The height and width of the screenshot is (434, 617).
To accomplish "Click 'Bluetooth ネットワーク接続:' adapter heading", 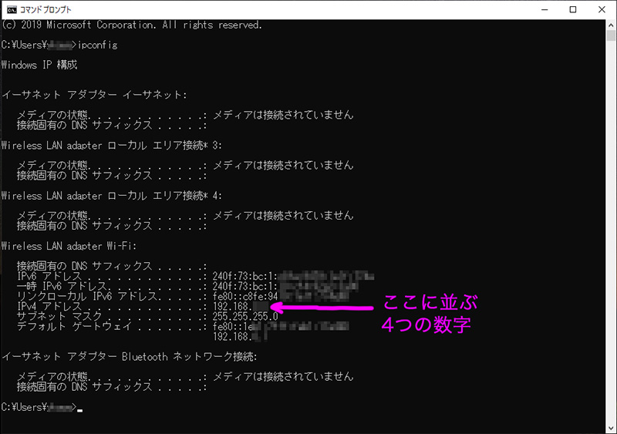I will (x=130, y=357).
